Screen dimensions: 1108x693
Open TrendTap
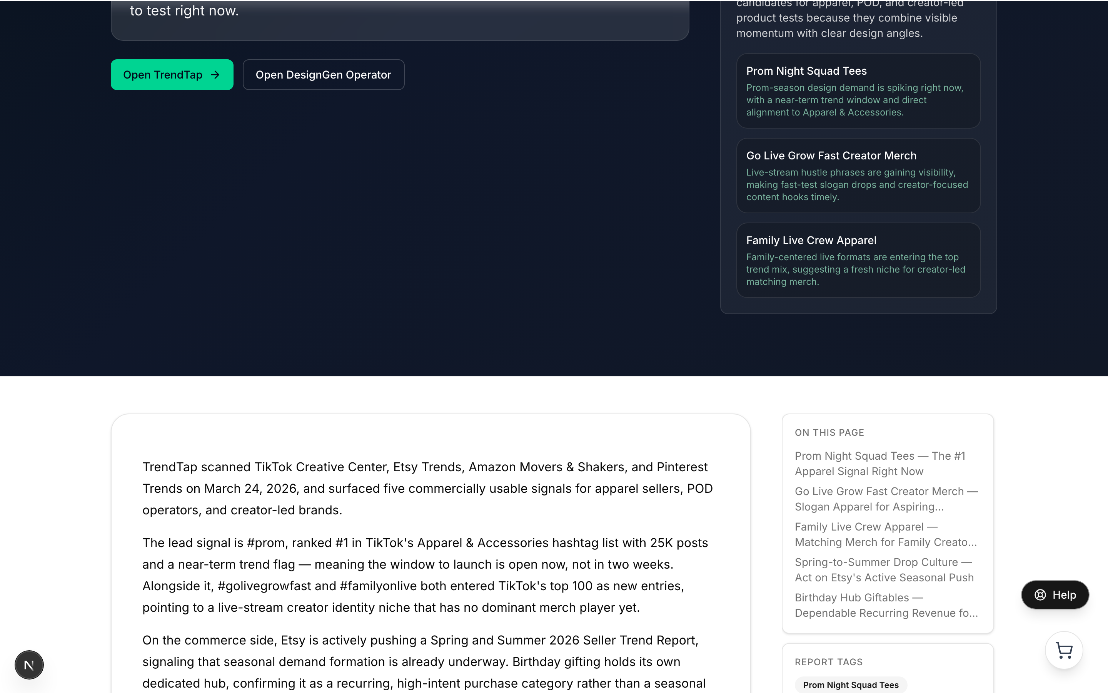click(x=172, y=75)
